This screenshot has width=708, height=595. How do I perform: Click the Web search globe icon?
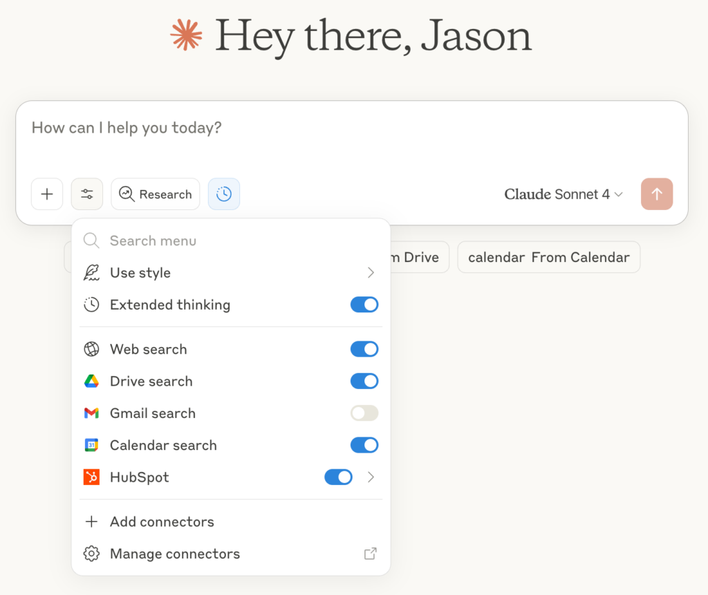[x=91, y=349]
